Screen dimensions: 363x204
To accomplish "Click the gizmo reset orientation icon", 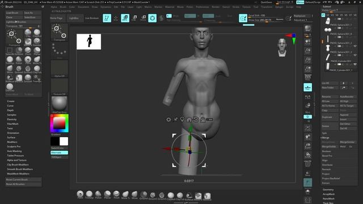I will coord(196,120).
